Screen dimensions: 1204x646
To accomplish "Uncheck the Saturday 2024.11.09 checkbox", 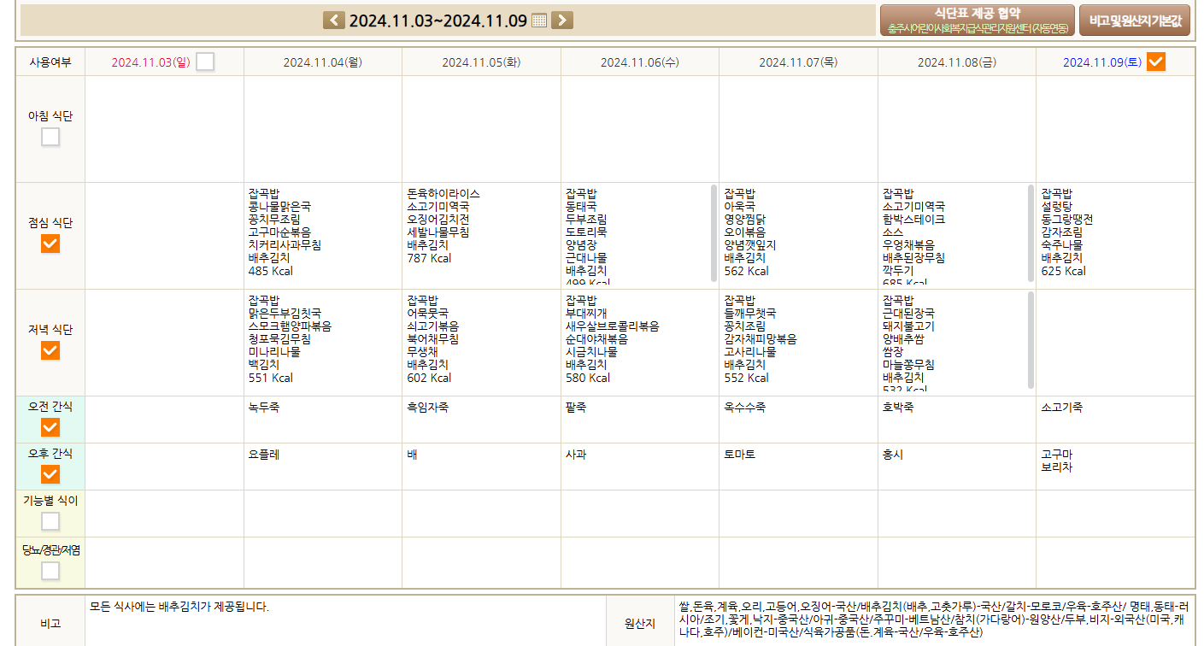I will point(1155,62).
